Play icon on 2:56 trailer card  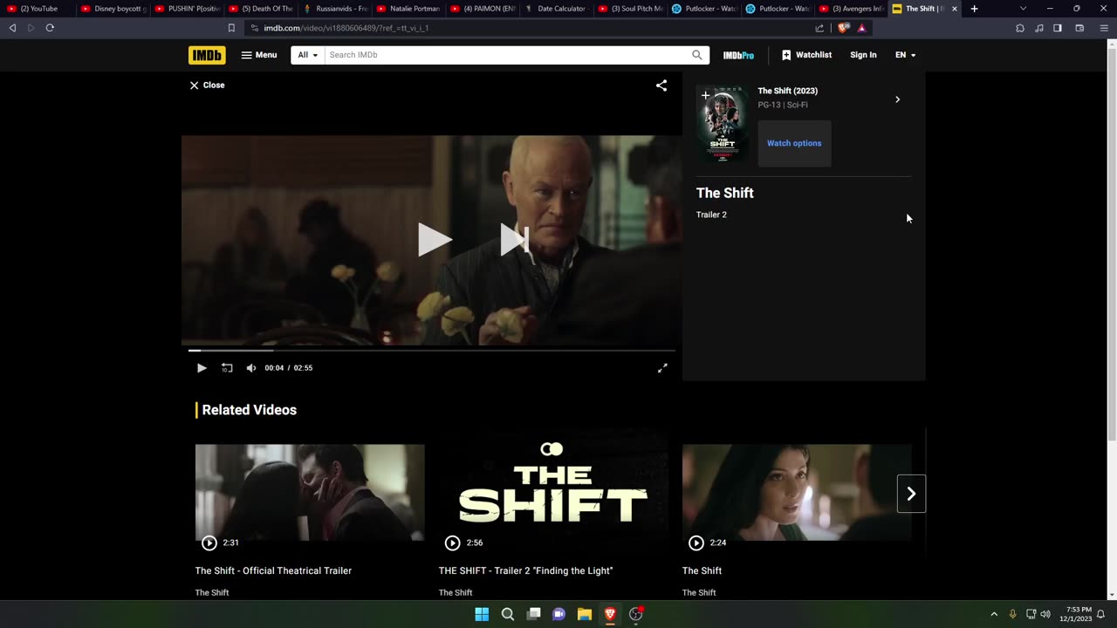click(x=452, y=543)
